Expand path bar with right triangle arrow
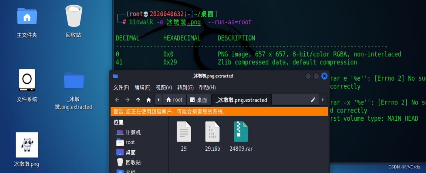 coord(323,100)
